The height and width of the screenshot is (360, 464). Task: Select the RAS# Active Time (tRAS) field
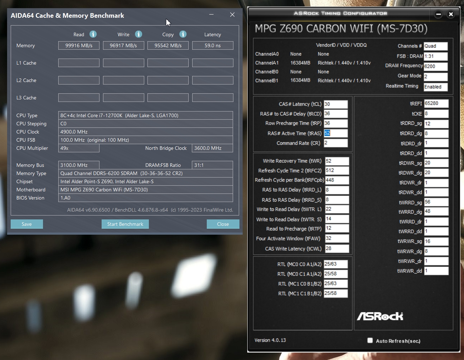click(x=335, y=133)
